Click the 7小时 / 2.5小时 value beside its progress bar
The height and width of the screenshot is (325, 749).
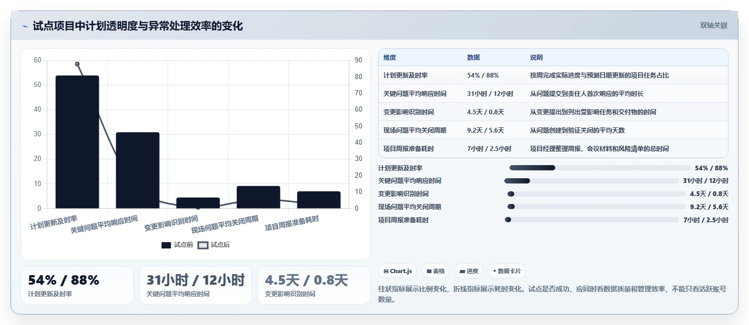pyautogui.click(x=706, y=220)
